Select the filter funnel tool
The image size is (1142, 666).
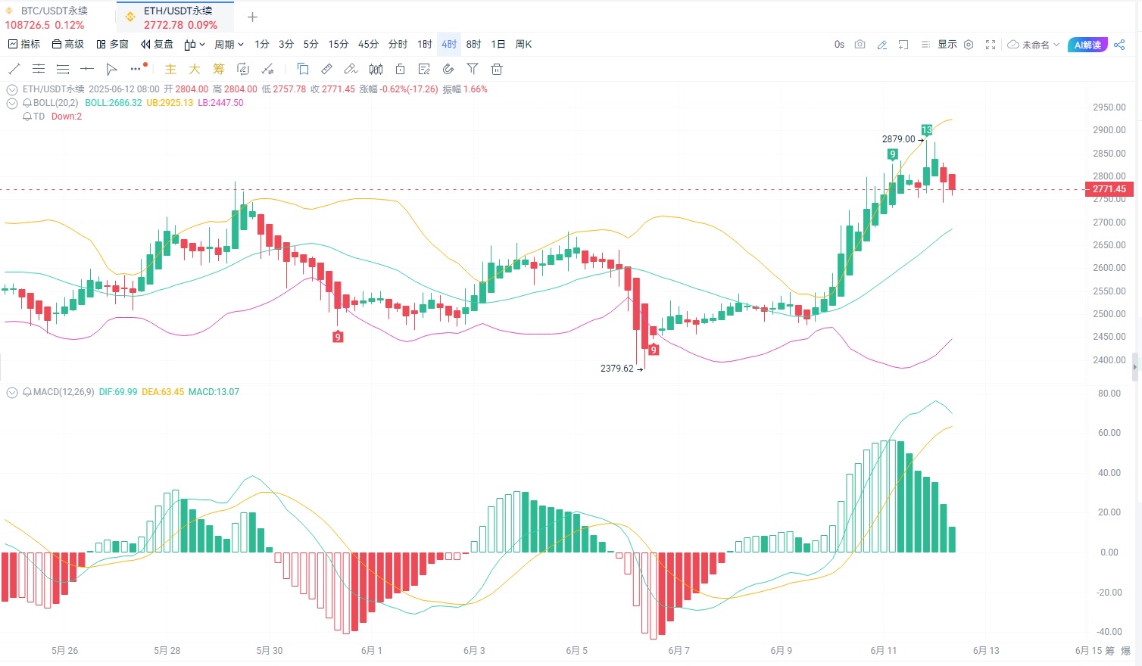click(x=473, y=69)
